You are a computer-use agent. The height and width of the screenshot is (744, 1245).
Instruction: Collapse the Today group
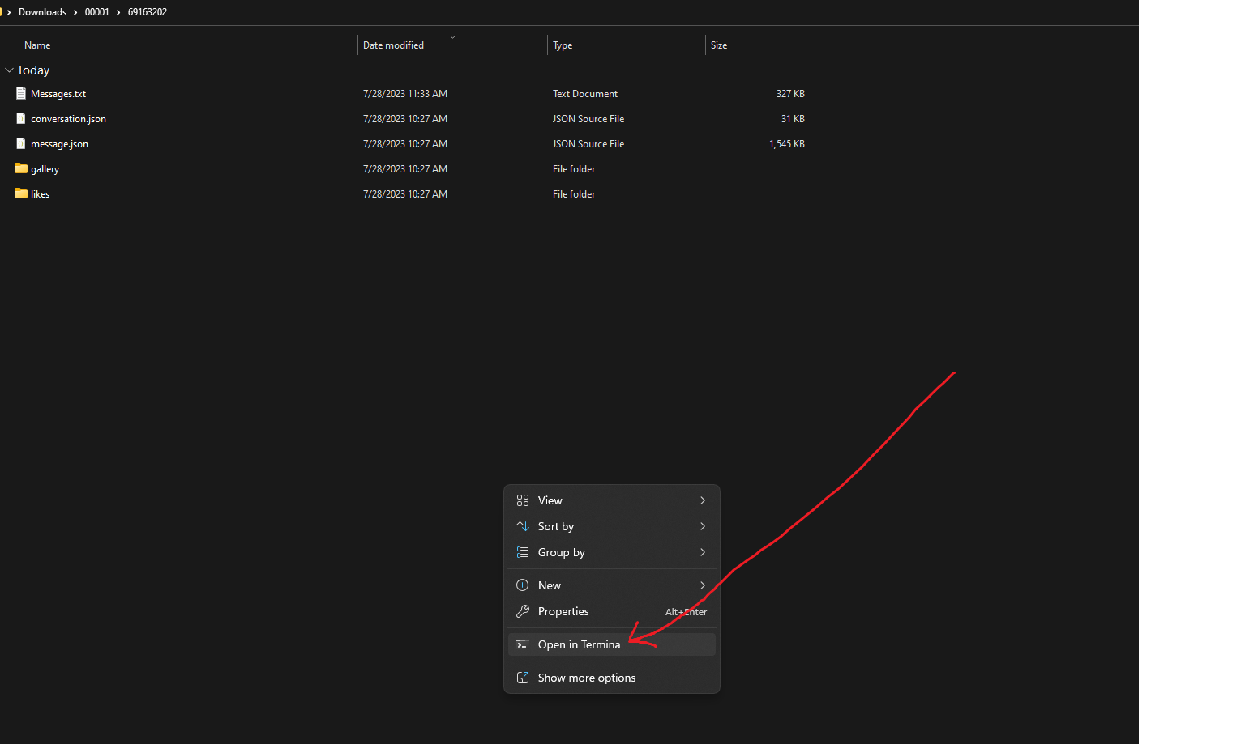point(9,70)
